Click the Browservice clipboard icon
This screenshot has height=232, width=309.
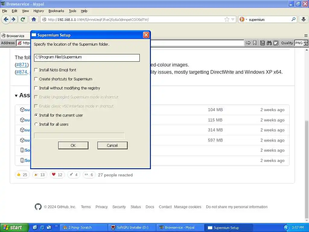(x=276, y=43)
